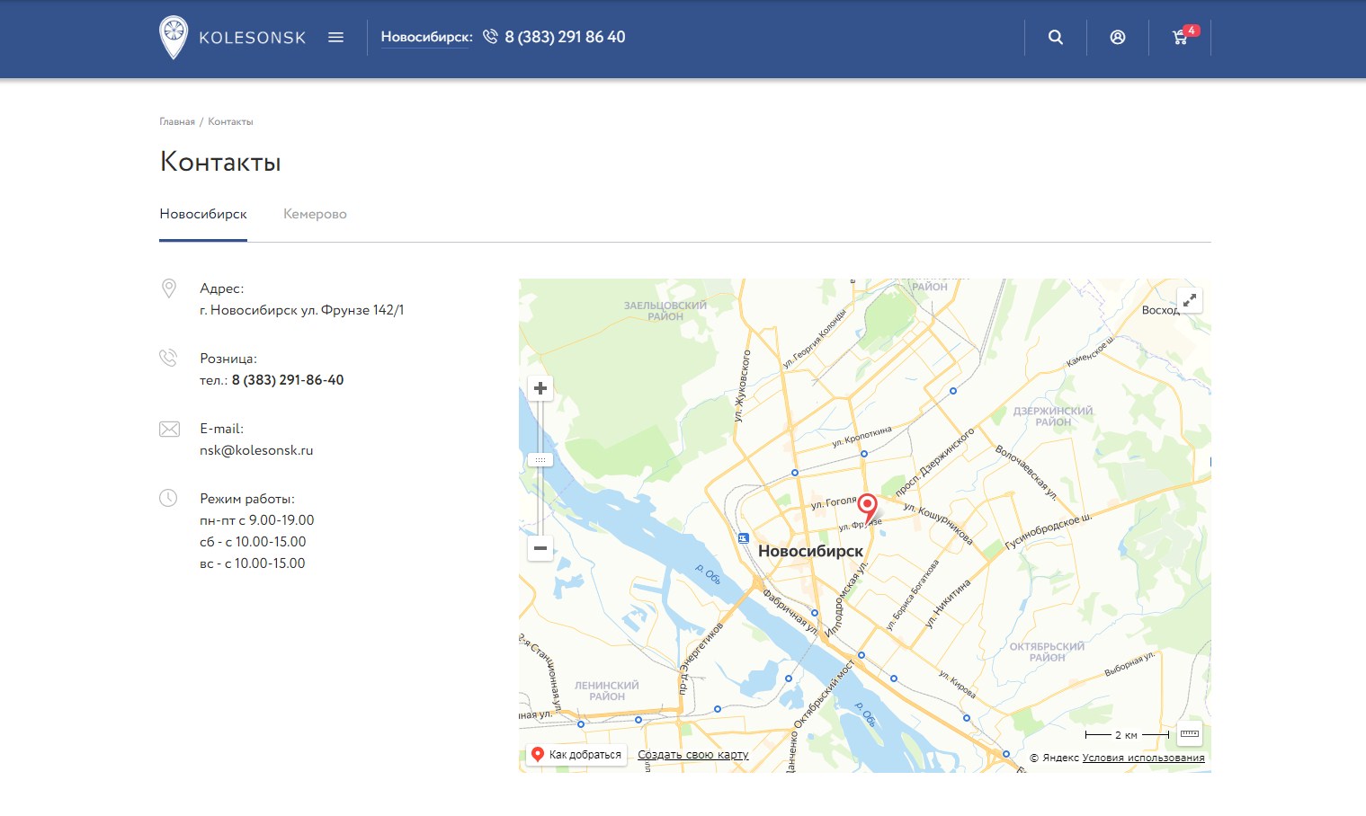1366x816 pixels.
Task: Open the shopping cart
Action: click(1181, 38)
